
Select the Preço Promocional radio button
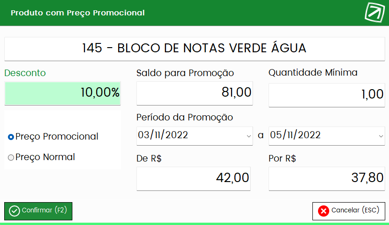click(x=11, y=137)
